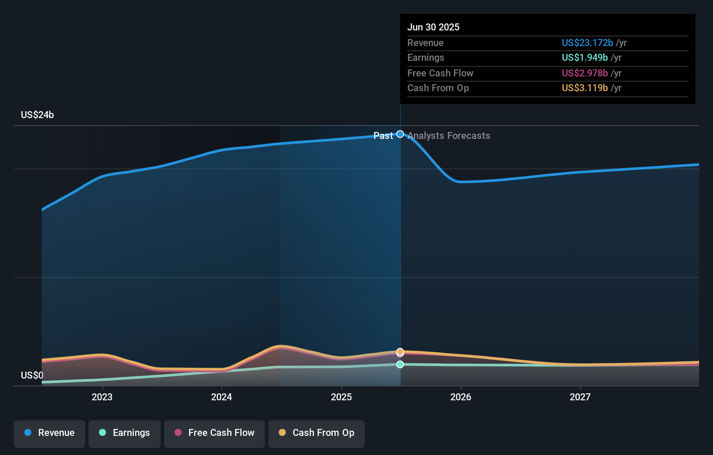Image resolution: width=713 pixels, height=455 pixels.
Task: Click the Earnings row label in tooltip
Action: (426, 57)
